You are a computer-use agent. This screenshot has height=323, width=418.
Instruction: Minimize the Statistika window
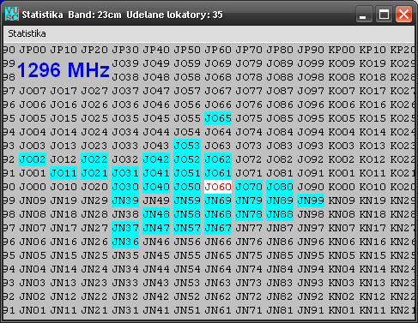[x=364, y=14]
